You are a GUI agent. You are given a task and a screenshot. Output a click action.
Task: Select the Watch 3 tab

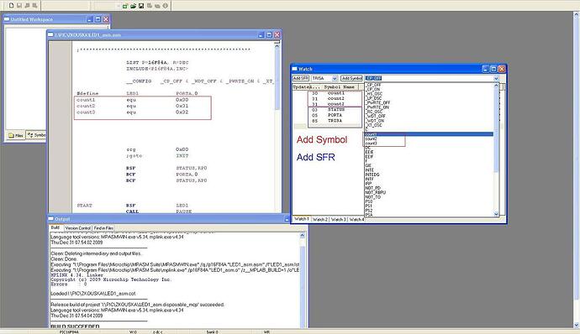click(339, 220)
